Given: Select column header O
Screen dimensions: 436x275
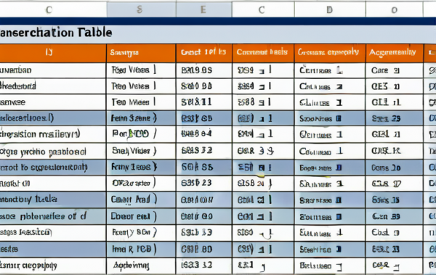Looking at the screenshot, I should tap(395, 9).
